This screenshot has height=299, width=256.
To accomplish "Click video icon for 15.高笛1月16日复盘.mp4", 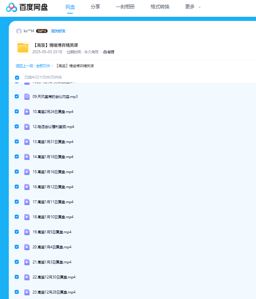I will [27, 172].
